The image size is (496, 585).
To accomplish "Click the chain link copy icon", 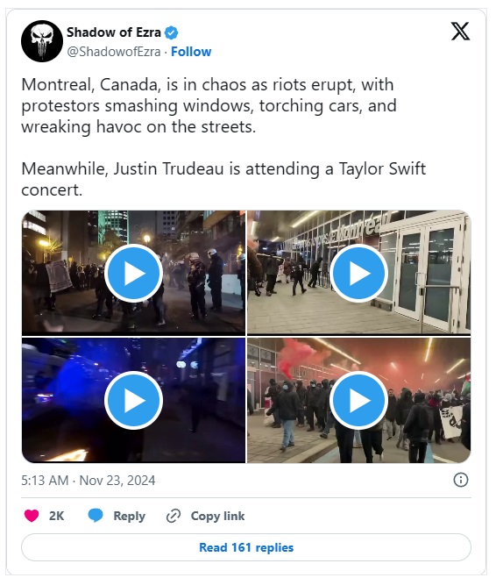I will tap(174, 516).
